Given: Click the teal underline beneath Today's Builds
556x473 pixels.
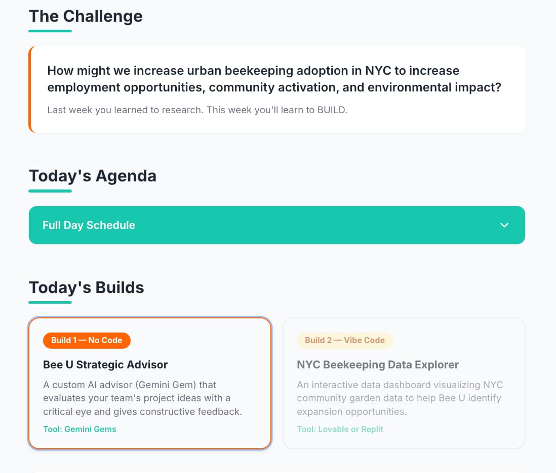Looking at the screenshot, I should click(50, 303).
